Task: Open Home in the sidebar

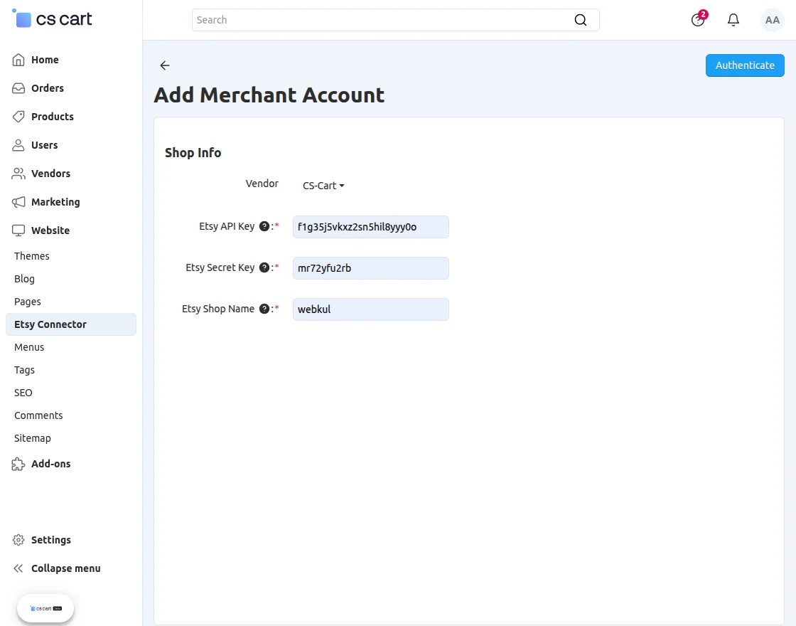Action: (x=45, y=60)
